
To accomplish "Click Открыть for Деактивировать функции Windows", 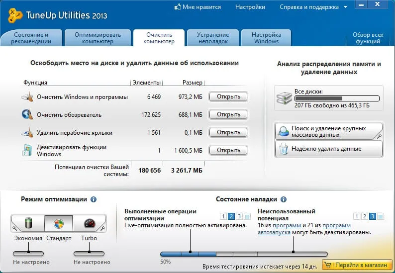I will tap(228, 150).
